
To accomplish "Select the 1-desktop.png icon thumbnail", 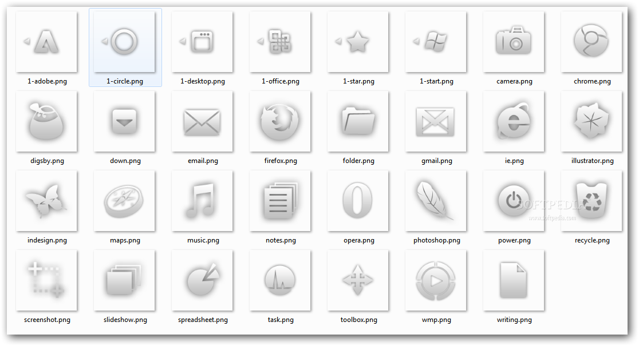I will tap(202, 42).
